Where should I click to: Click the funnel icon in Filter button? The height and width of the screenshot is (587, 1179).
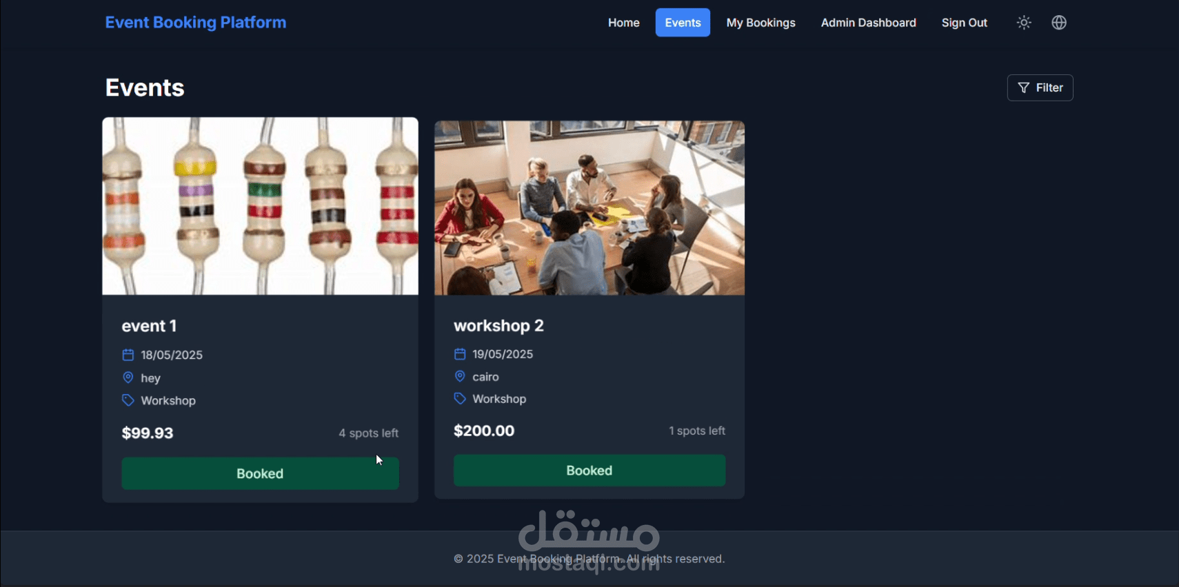[1024, 87]
